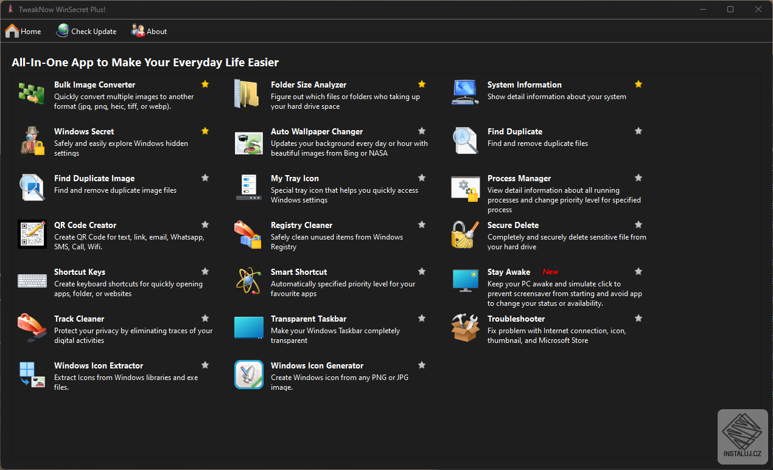Remove System Information favorite star
The width and height of the screenshot is (773, 470).
pyautogui.click(x=638, y=84)
